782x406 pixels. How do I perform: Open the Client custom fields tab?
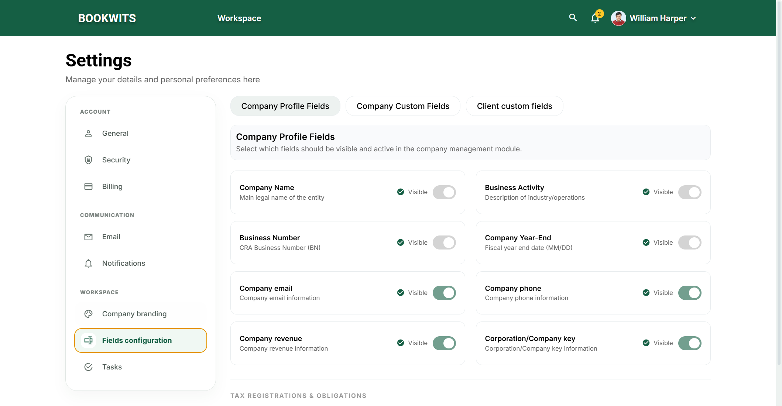pyautogui.click(x=514, y=106)
